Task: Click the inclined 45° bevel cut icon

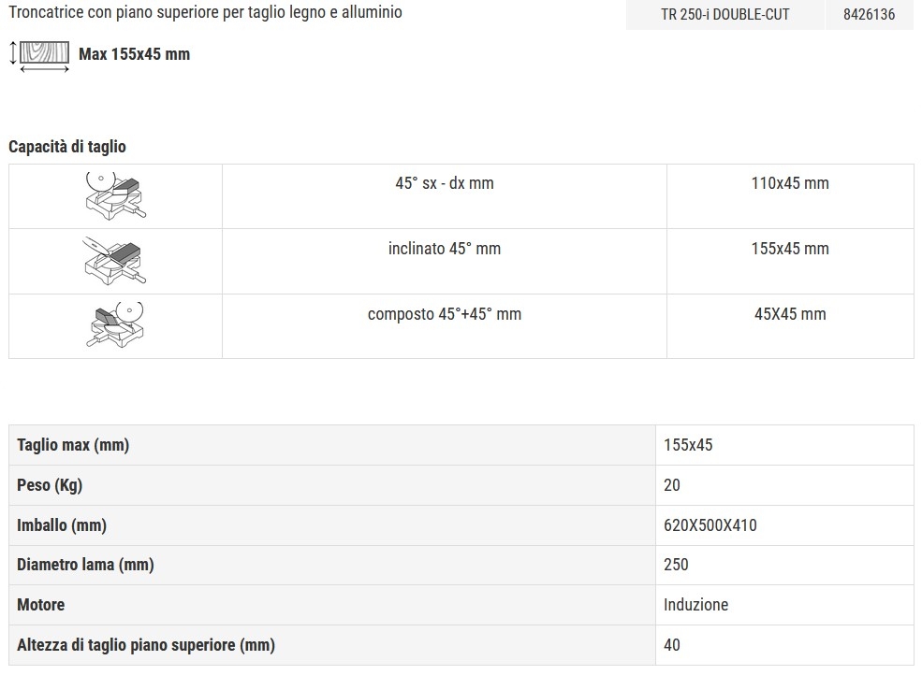Action: click(115, 262)
